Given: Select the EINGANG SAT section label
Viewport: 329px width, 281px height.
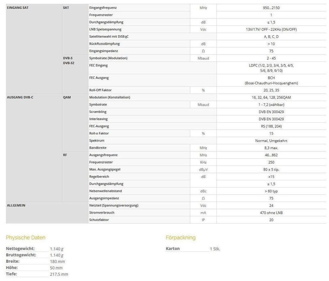Looking at the screenshot, I should [x=18, y=7].
